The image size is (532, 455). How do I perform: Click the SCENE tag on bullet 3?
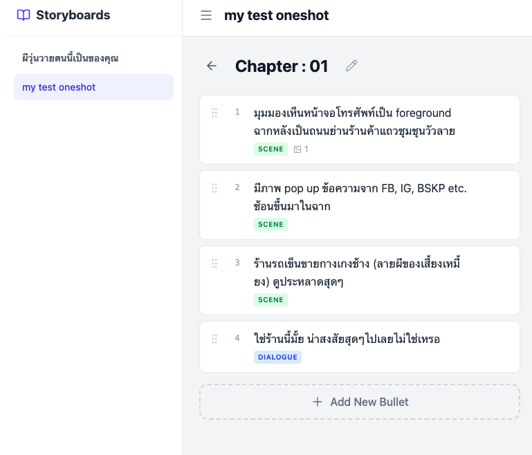[x=270, y=300]
